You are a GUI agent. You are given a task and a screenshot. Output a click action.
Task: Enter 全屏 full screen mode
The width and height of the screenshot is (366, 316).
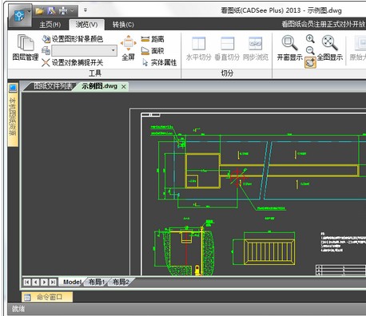point(129,48)
